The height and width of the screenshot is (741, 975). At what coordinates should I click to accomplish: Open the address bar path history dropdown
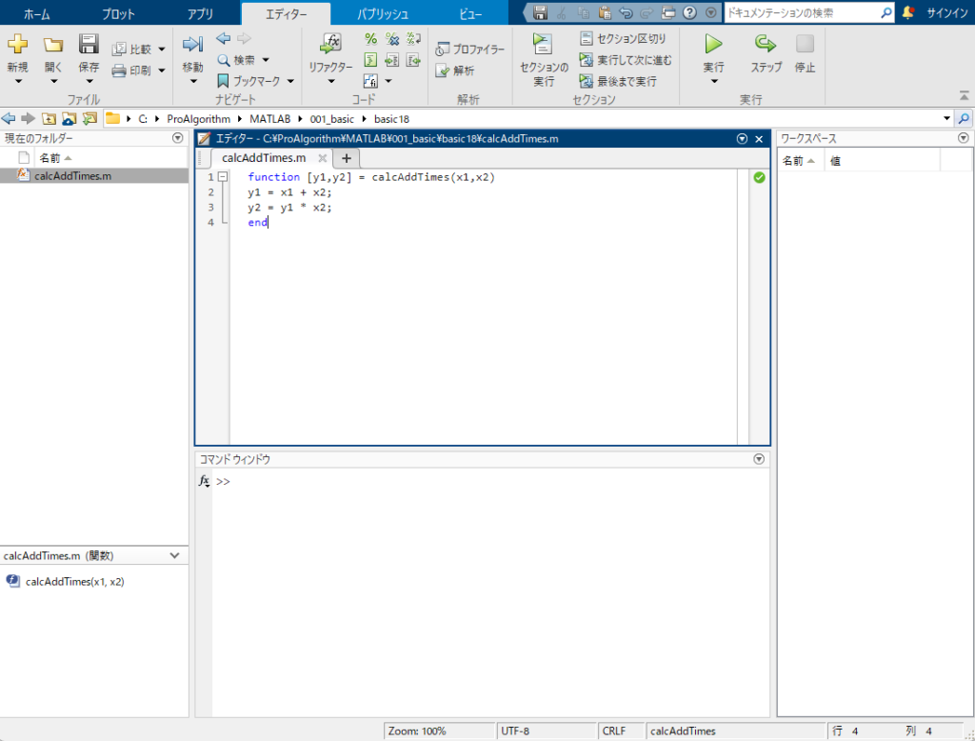click(946, 119)
